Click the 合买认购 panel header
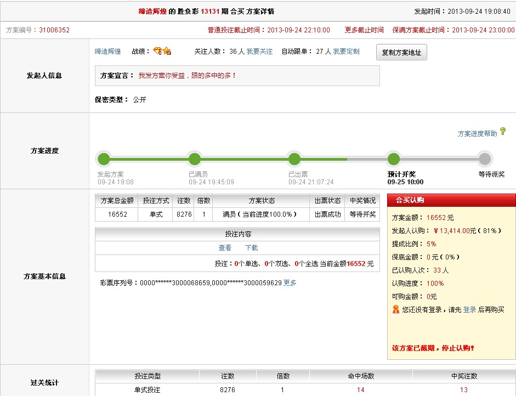The image size is (516, 396). tap(451, 200)
